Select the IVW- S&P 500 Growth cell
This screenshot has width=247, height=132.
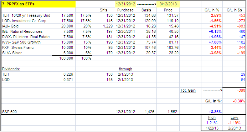[26, 42]
